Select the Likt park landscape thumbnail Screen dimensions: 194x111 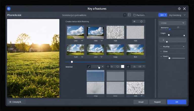[95, 50]
